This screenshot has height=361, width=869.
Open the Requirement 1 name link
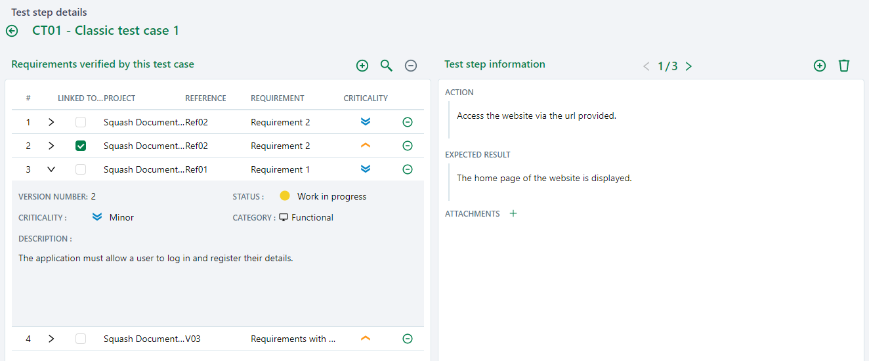click(x=280, y=169)
